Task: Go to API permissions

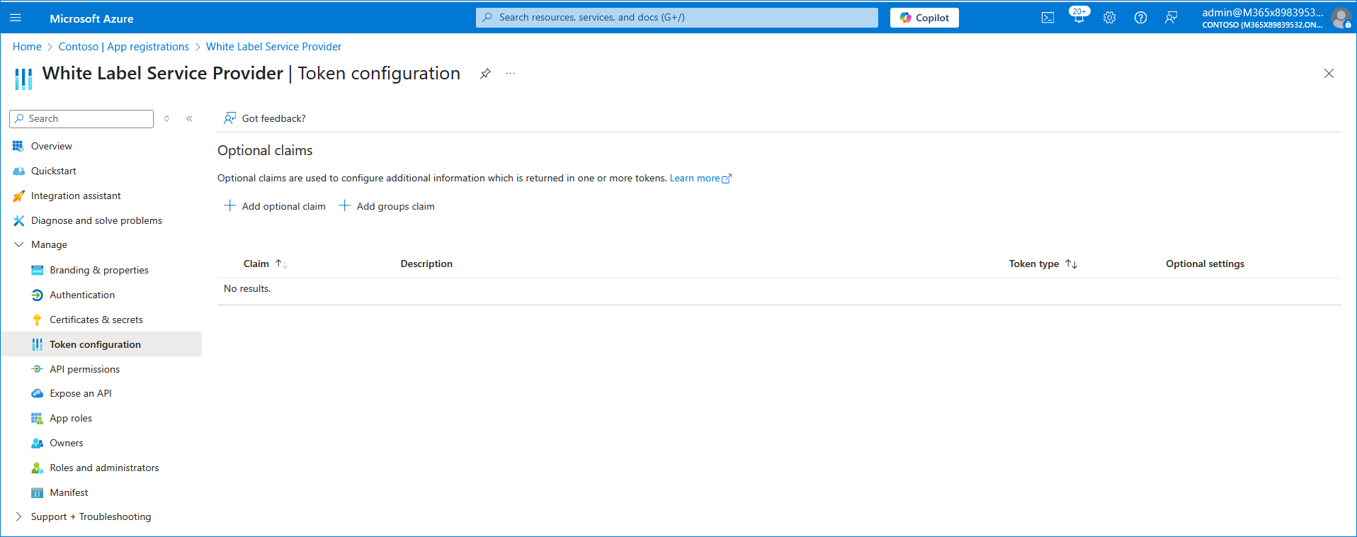Action: (x=84, y=369)
